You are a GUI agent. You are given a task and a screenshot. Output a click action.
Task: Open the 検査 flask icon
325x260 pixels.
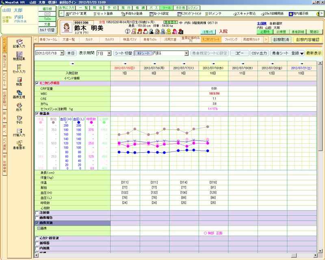(19, 82)
